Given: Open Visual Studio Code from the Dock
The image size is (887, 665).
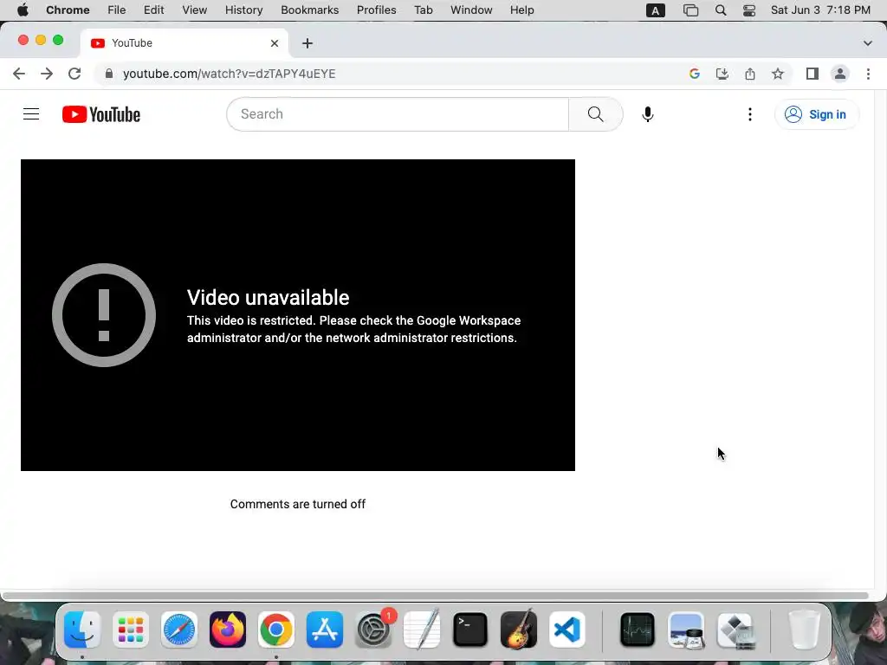Looking at the screenshot, I should 567,629.
